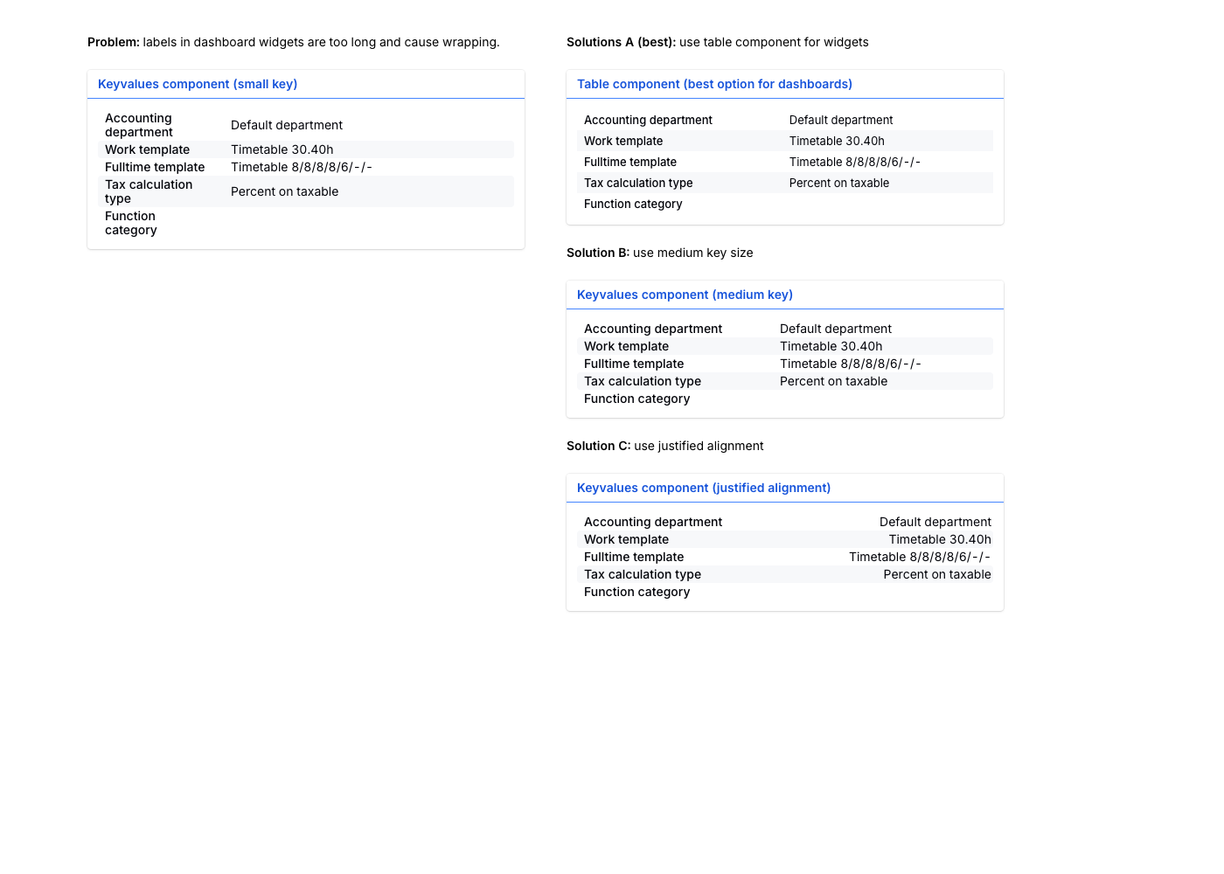1224x874 pixels.
Task: Click wrapped 'Function category' label in small key widget
Action: point(131,223)
